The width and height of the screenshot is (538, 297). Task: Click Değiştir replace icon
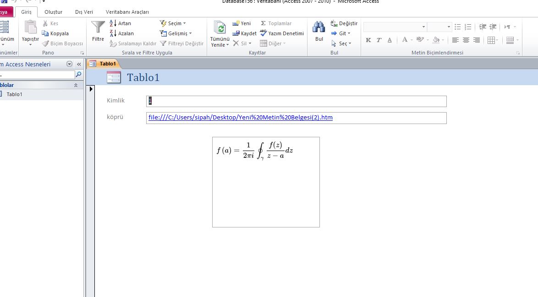tap(344, 23)
